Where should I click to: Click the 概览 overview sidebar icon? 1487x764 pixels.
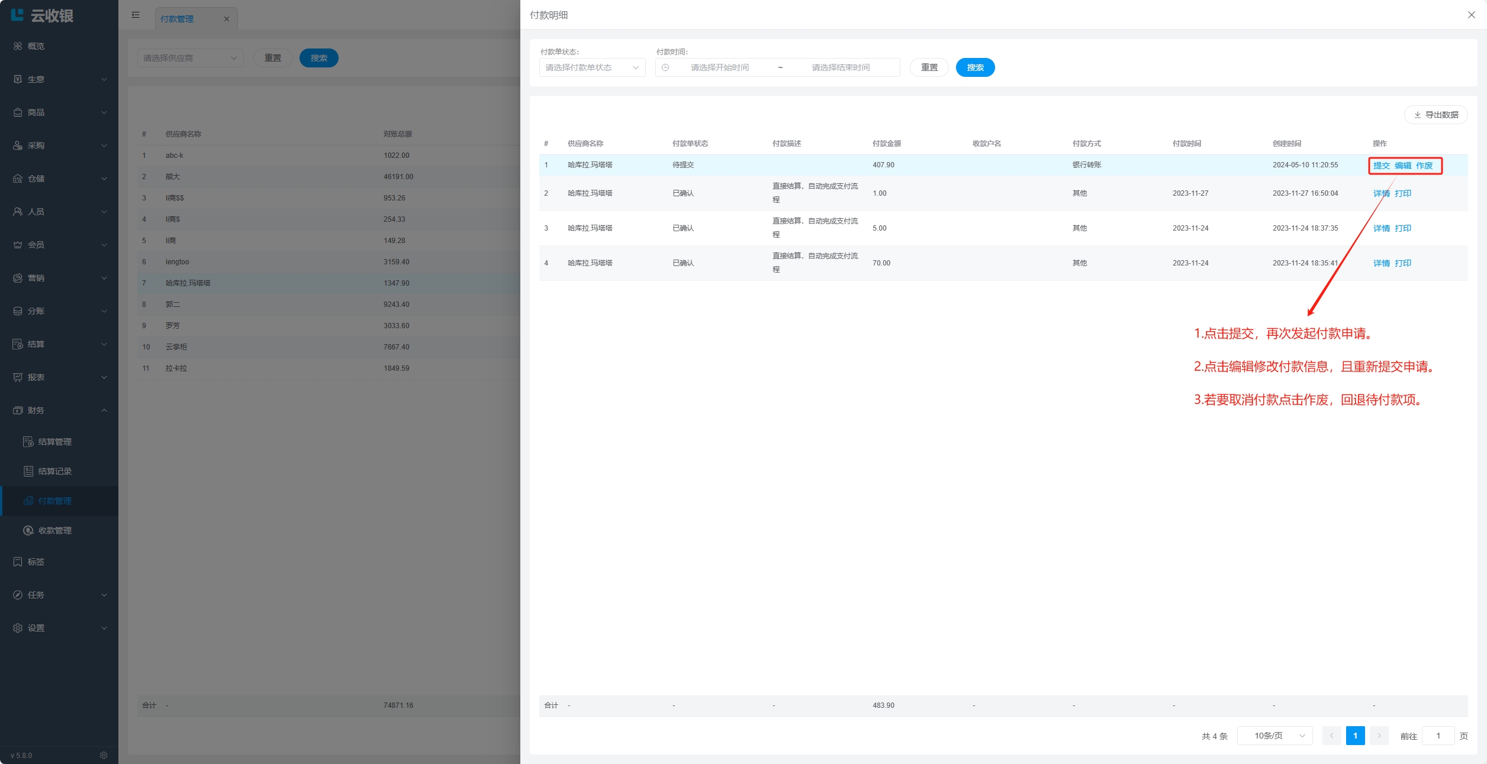pos(18,46)
